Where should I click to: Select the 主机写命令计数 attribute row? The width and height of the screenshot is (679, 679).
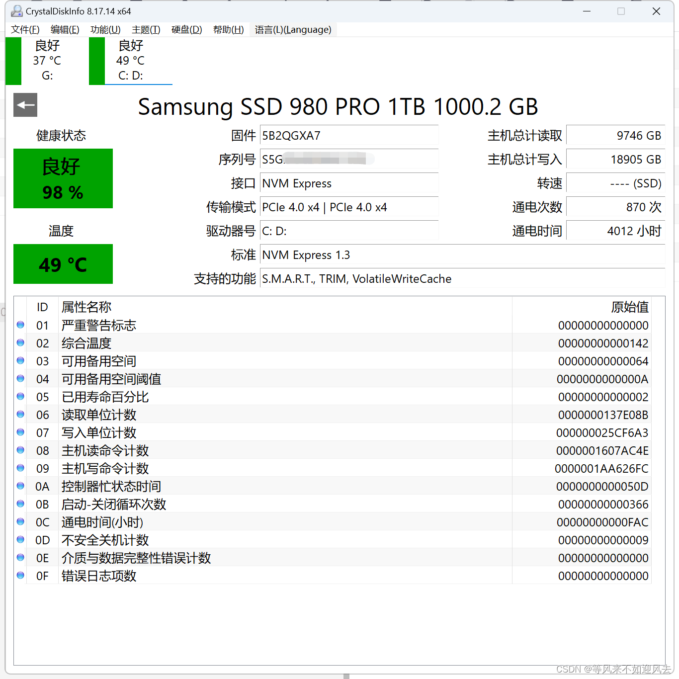point(333,468)
